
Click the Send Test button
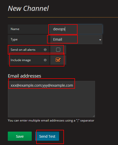point(47,136)
